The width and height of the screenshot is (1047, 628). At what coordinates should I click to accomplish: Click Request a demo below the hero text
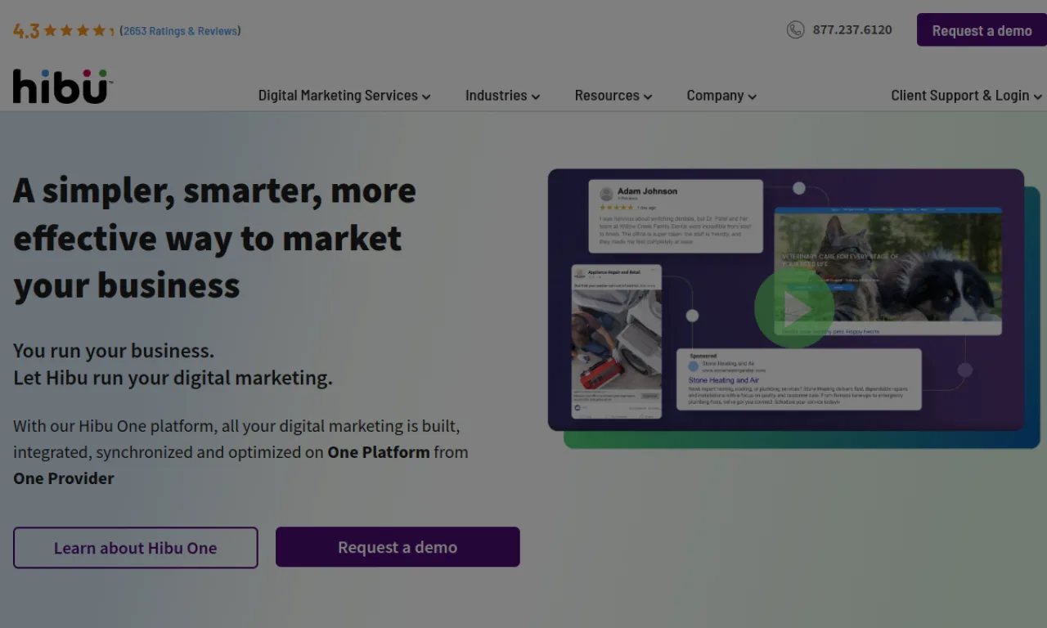click(398, 547)
